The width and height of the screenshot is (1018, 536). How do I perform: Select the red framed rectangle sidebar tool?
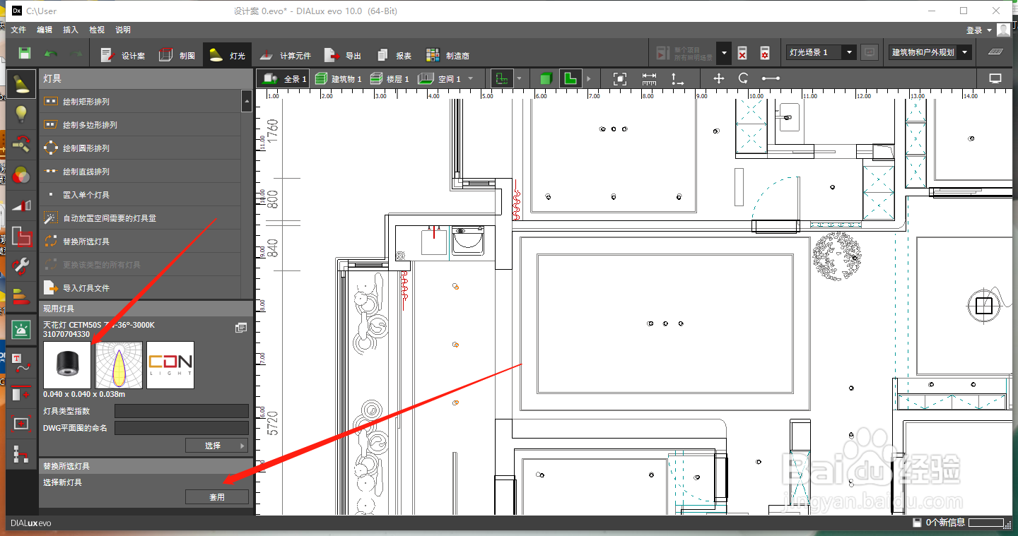pos(21,423)
